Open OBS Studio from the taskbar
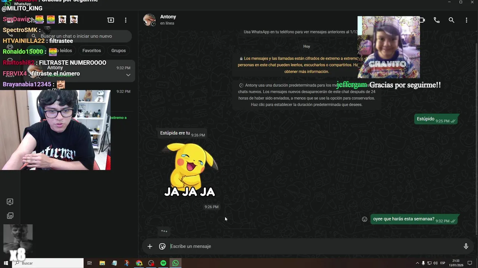 click(151, 263)
